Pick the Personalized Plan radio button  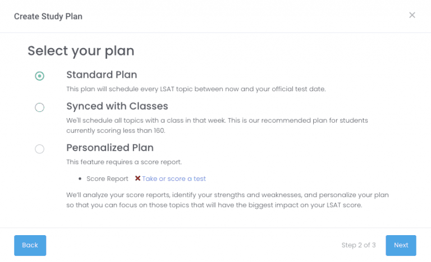39,149
